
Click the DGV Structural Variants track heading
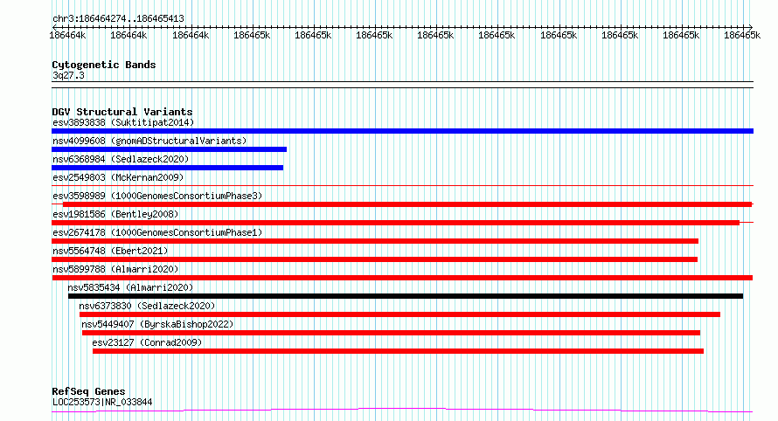pos(122,112)
